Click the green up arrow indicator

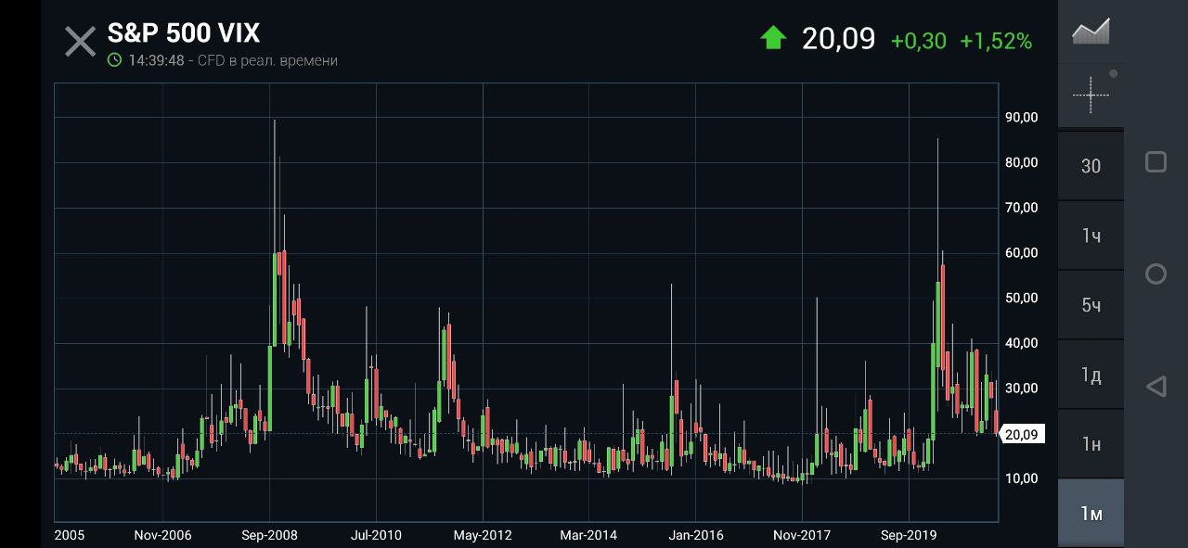tap(773, 38)
